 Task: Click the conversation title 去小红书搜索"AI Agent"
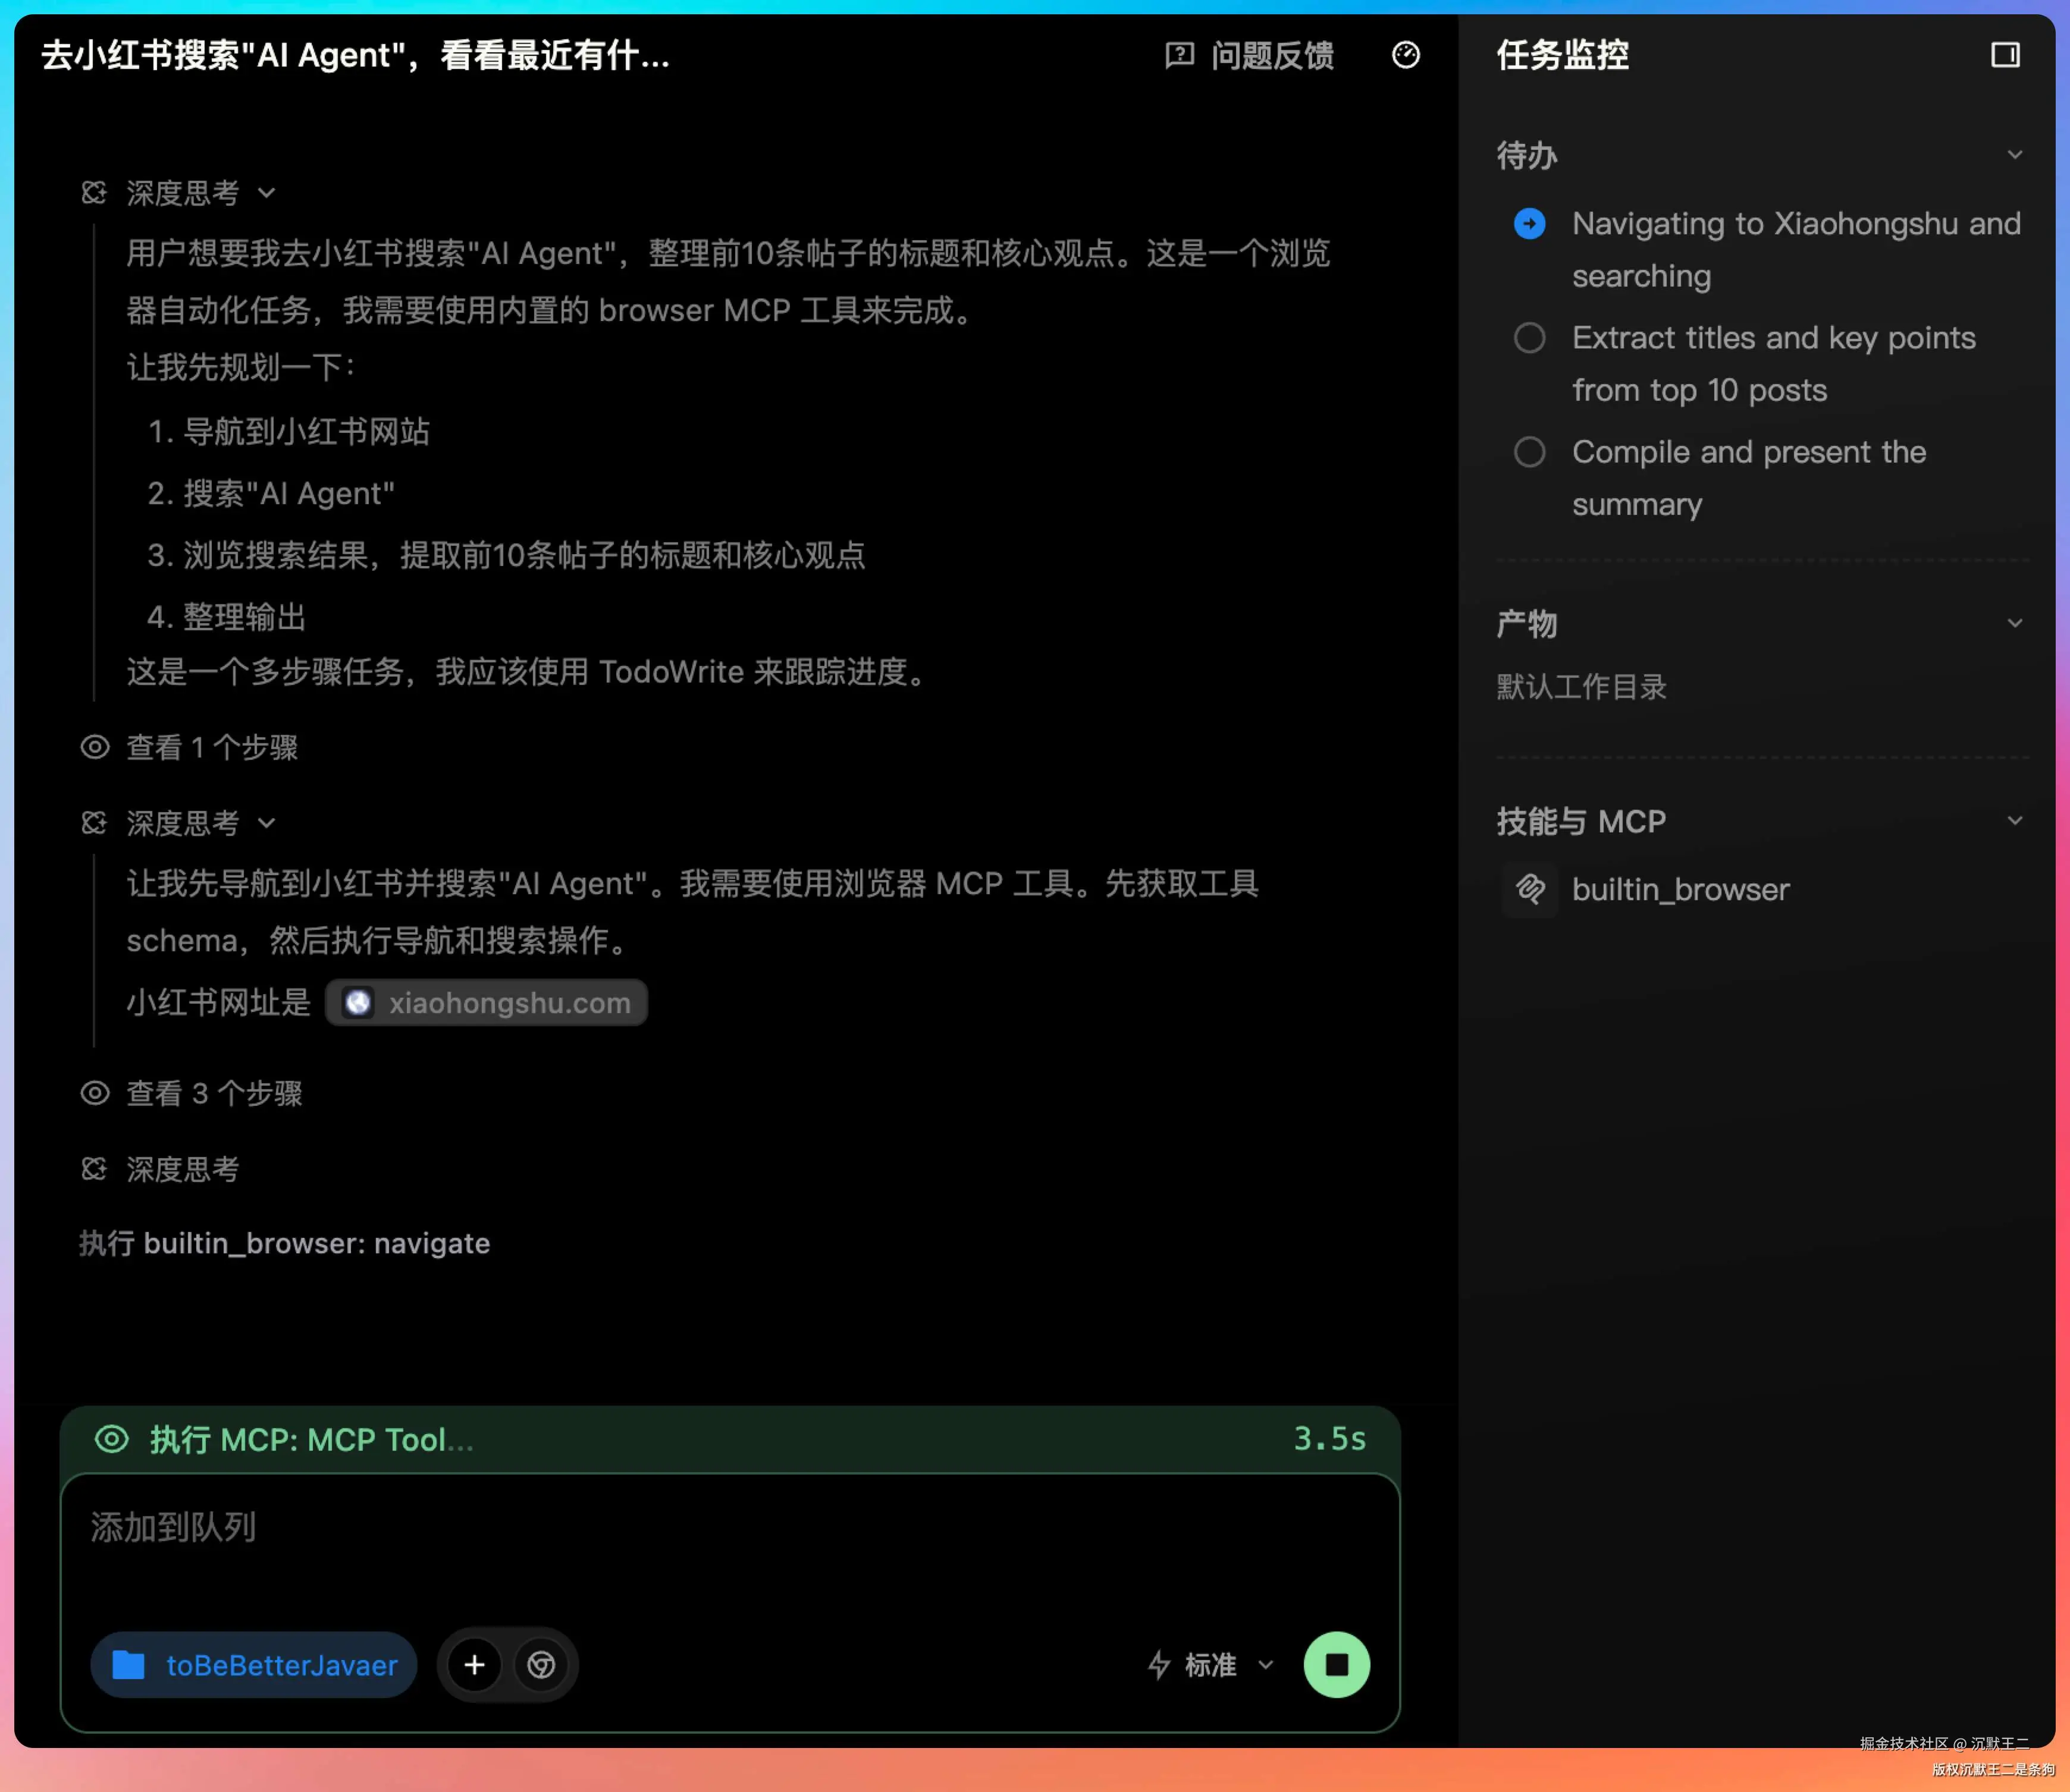coord(355,55)
